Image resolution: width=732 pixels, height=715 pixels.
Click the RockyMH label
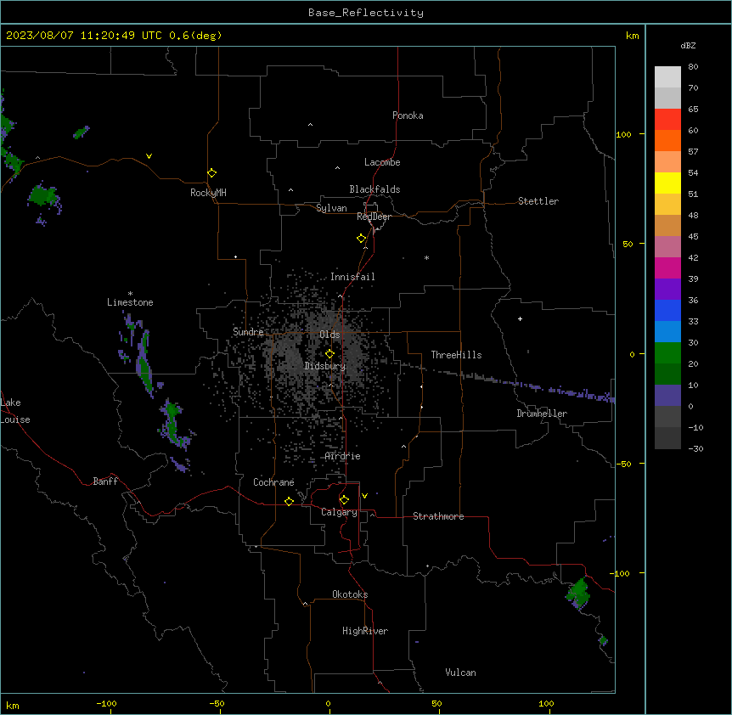pos(208,192)
